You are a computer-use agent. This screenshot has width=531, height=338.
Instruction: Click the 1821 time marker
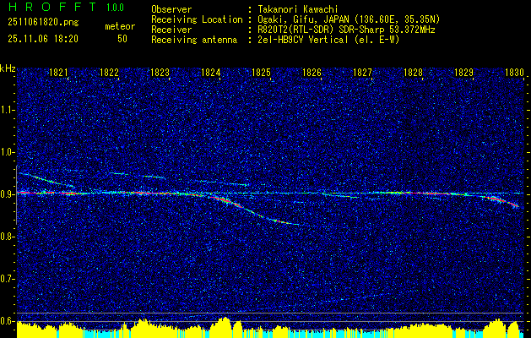point(58,72)
